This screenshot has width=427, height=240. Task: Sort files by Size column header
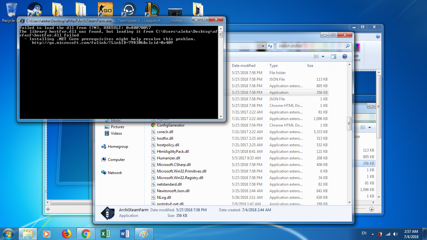317,66
